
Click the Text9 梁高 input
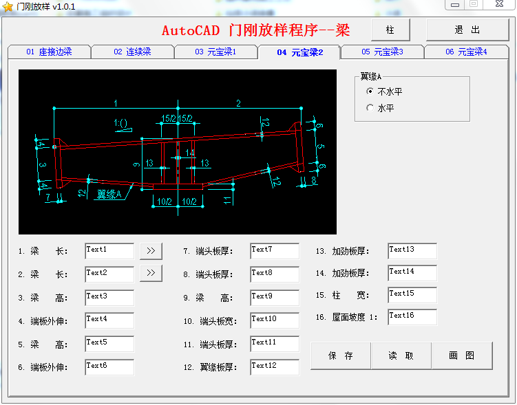tap(275, 298)
